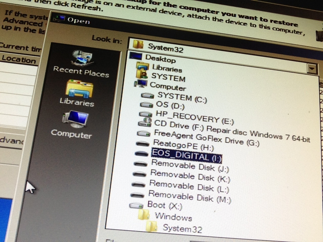Open Recent Places in the sidebar
Viewport: 323px width, 242px height.
(x=82, y=64)
